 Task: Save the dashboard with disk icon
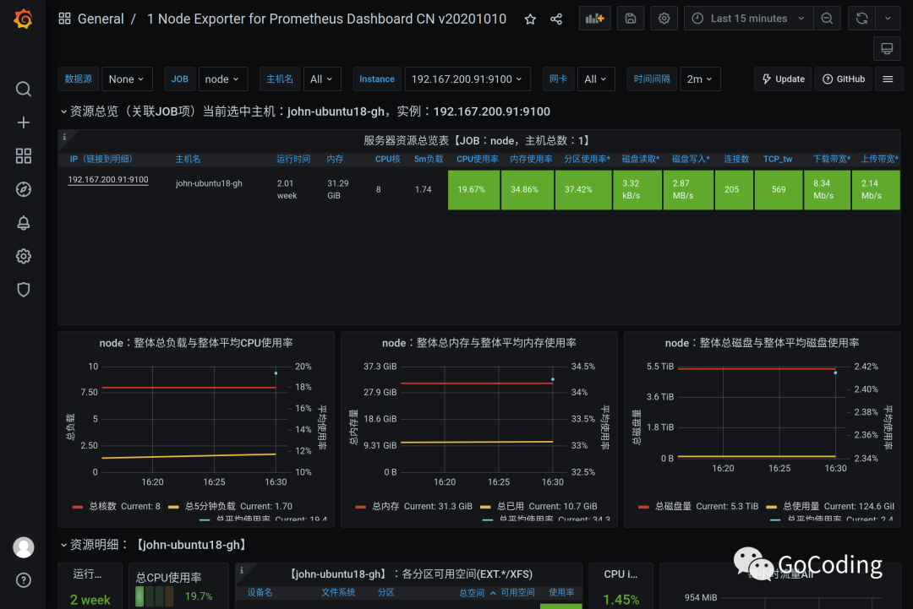coord(631,19)
